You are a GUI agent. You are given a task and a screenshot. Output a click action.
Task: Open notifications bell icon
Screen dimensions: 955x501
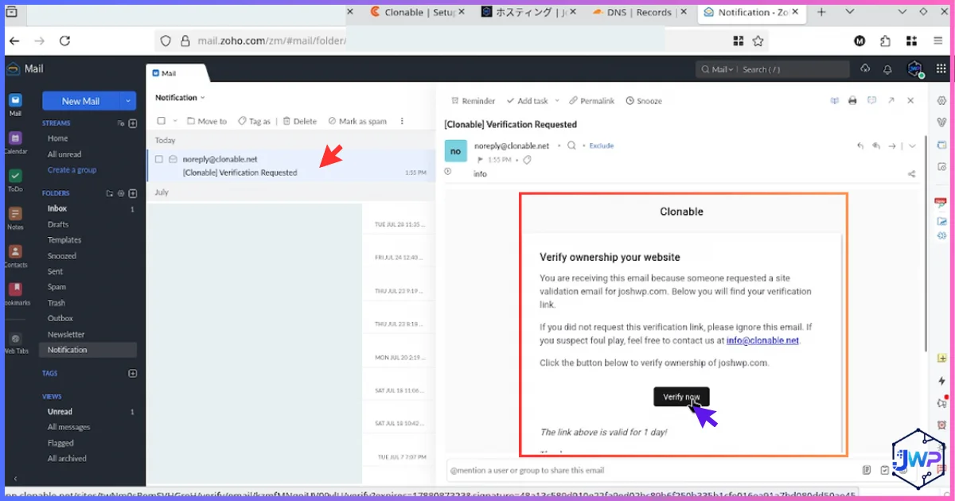[887, 69]
